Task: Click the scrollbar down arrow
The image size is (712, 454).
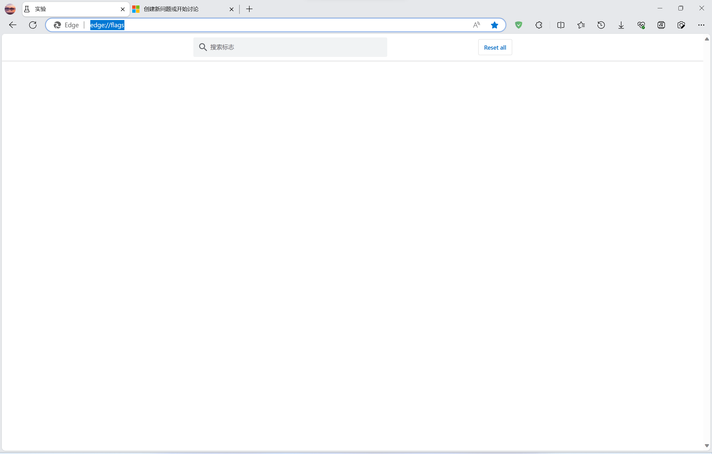Action: 707,446
